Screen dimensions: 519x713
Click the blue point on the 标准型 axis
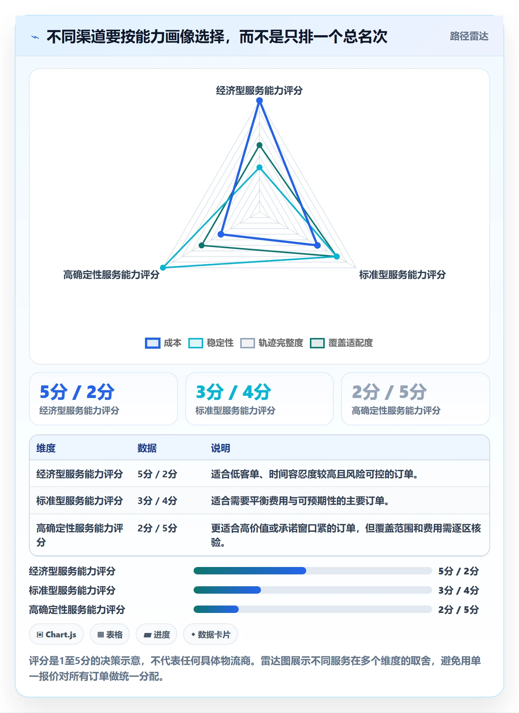tap(317, 245)
